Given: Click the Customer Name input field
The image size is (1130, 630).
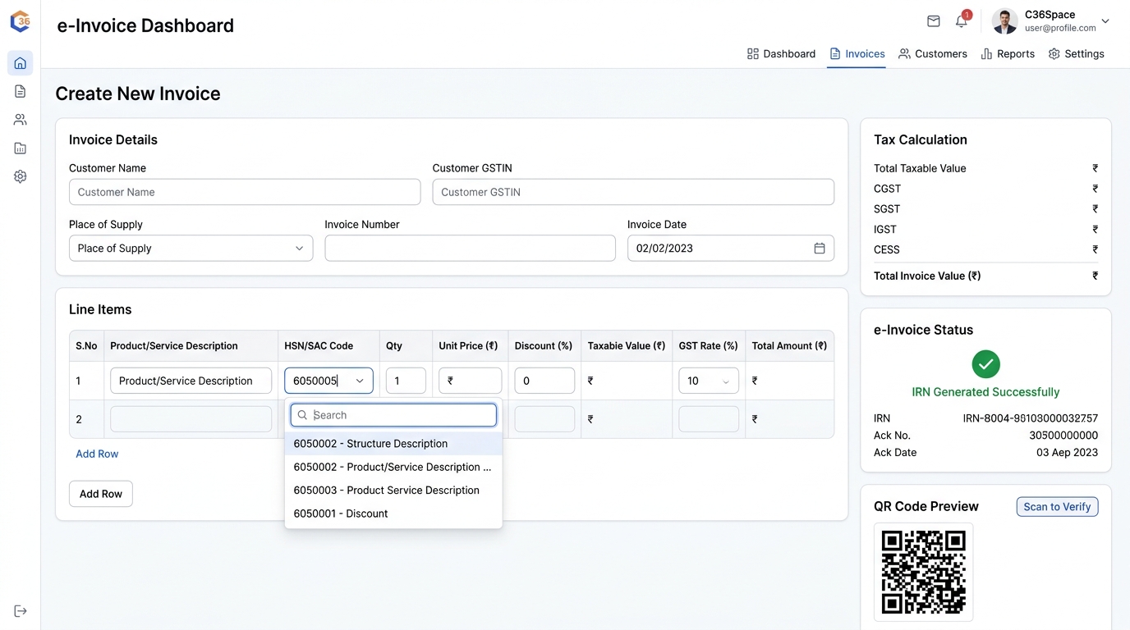Looking at the screenshot, I should [x=245, y=192].
